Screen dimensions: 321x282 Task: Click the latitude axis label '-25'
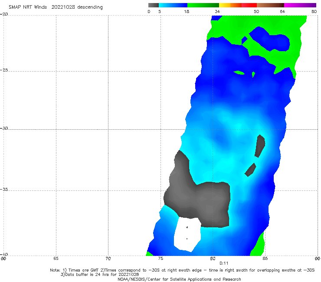4,70
